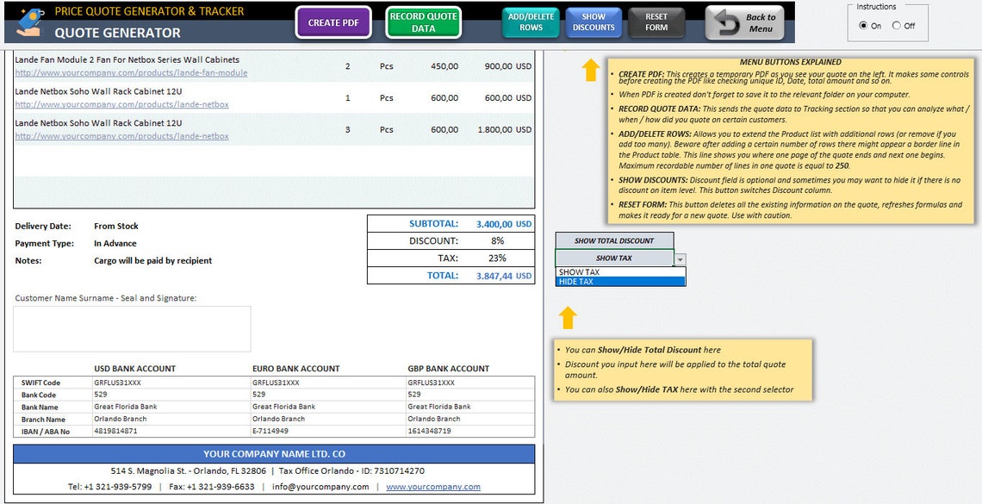Click the pencil quote logo icon
Viewport: 982px width, 504px height.
coord(28,21)
